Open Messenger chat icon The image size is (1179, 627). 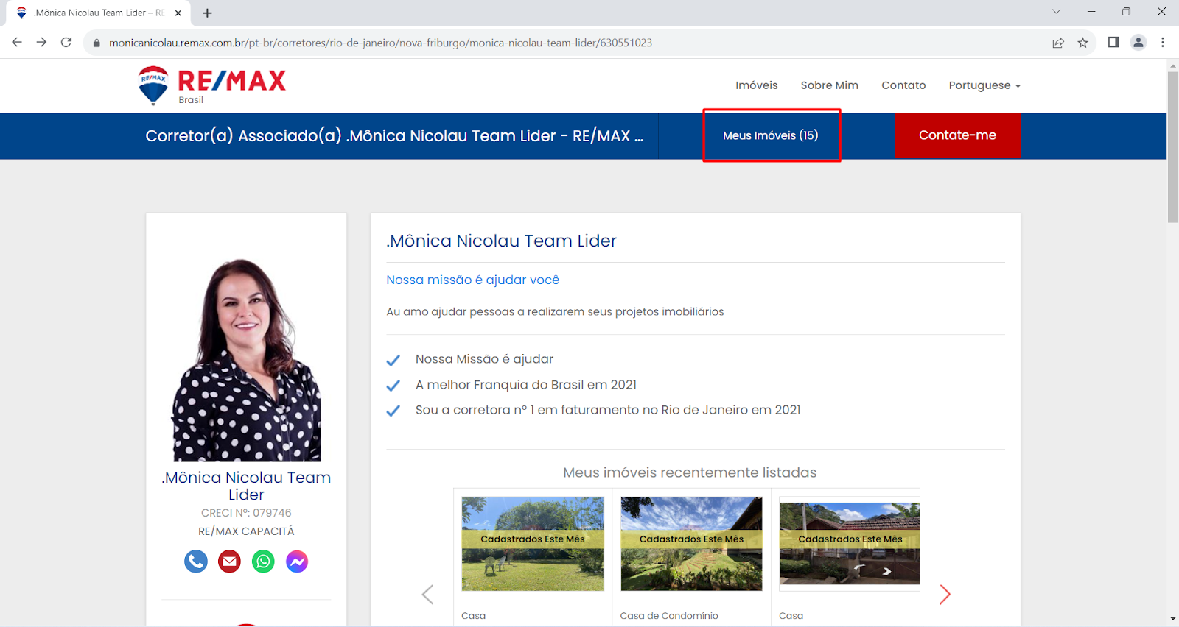297,562
